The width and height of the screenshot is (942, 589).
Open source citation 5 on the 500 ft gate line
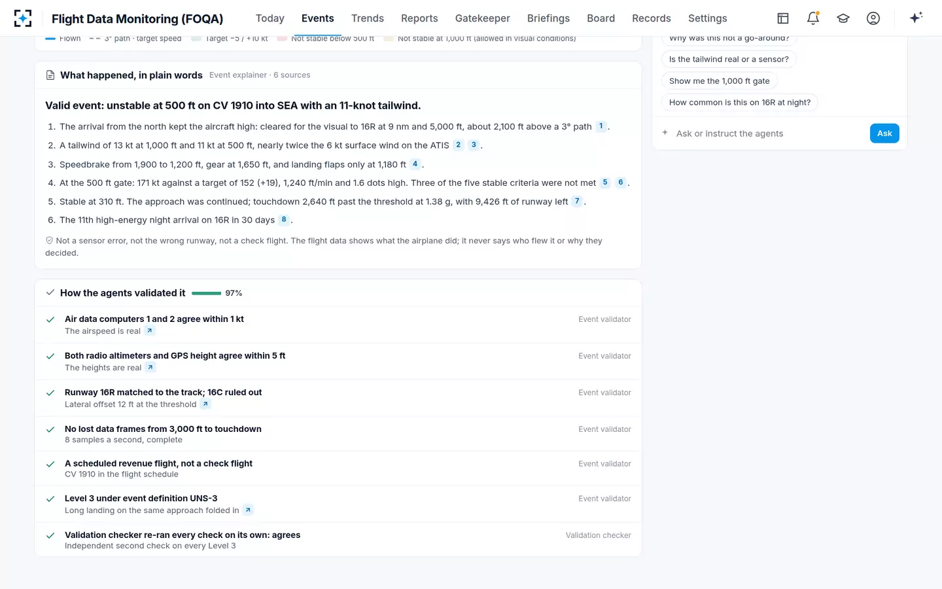pos(605,183)
